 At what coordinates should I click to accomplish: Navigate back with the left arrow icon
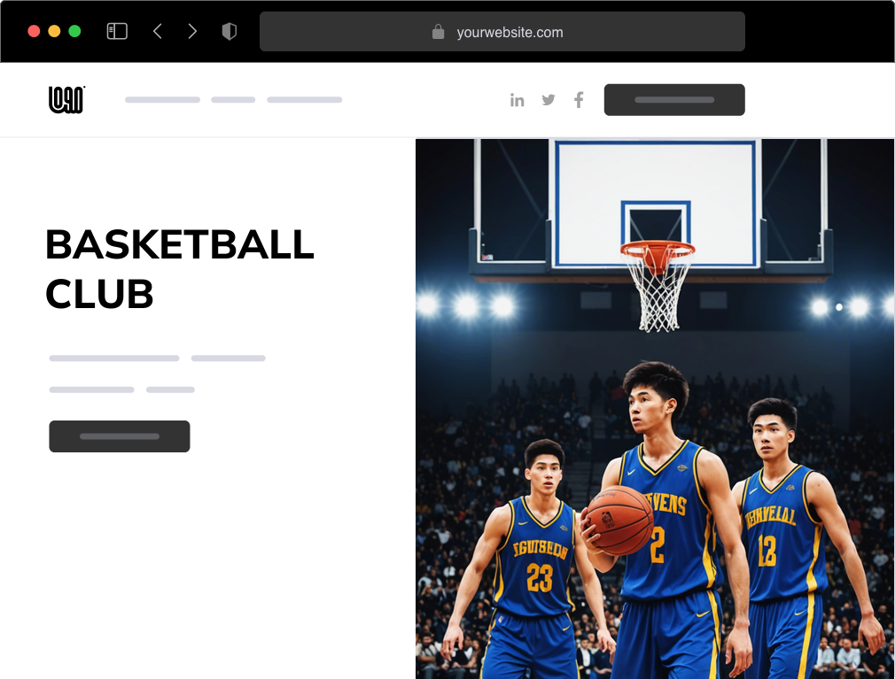[x=157, y=30]
